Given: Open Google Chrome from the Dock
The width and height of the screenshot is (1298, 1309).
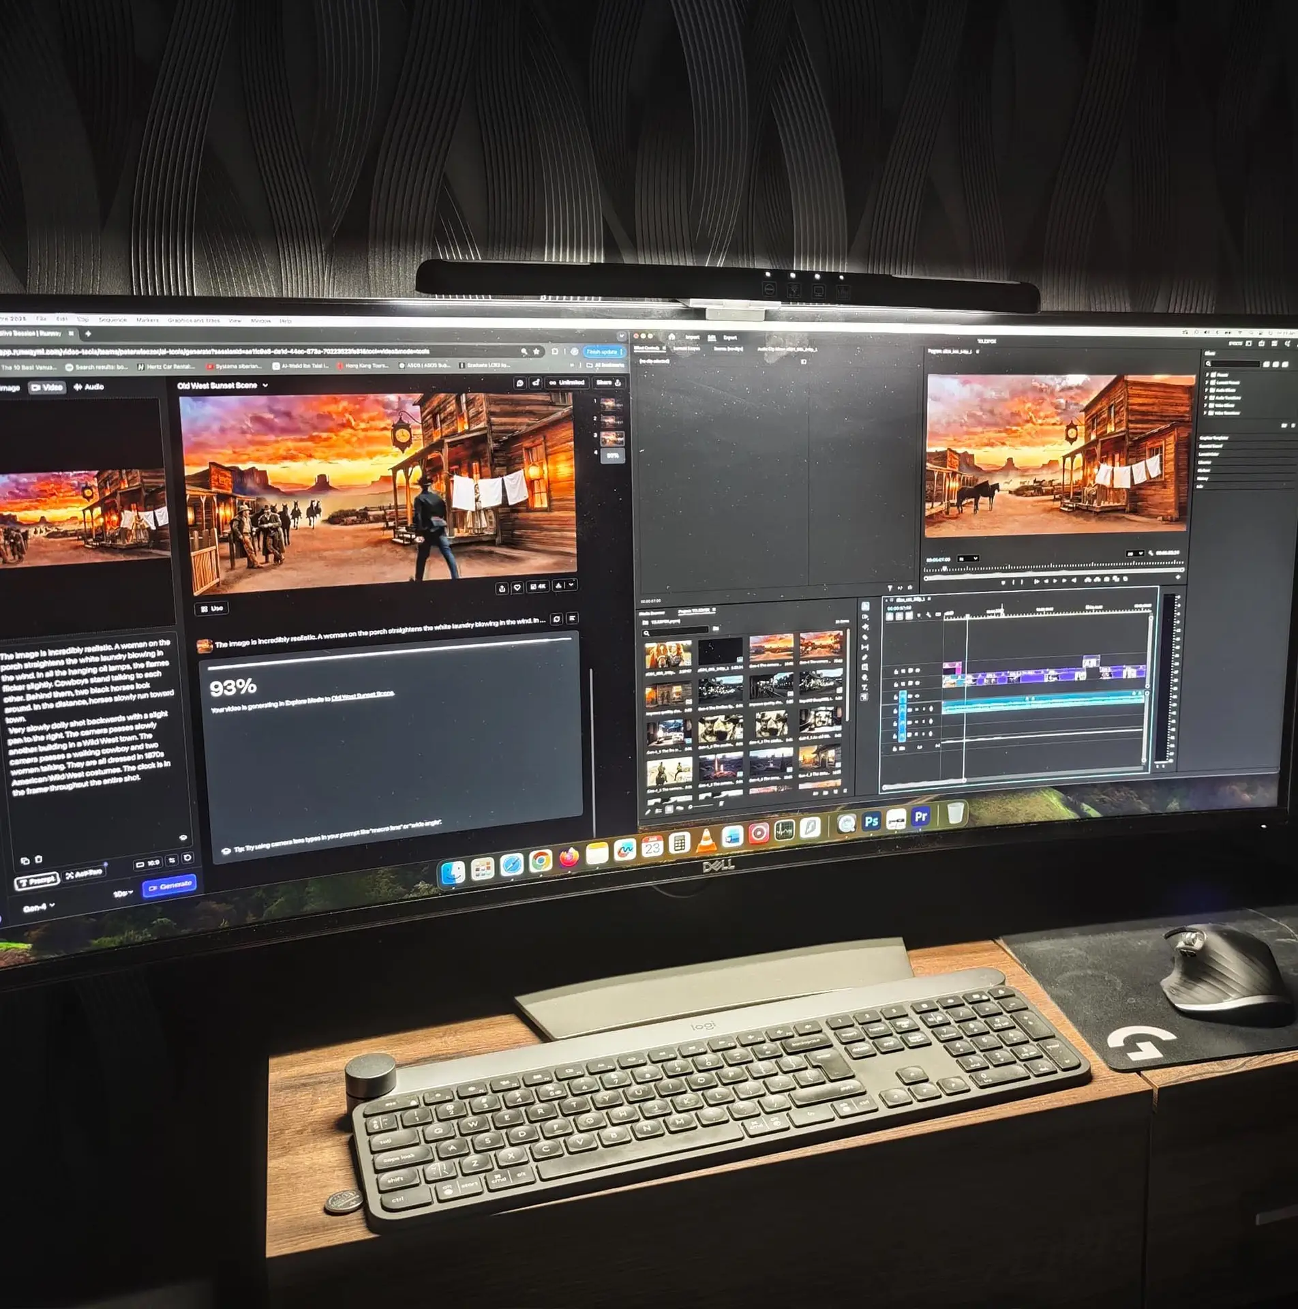Looking at the screenshot, I should tap(541, 860).
